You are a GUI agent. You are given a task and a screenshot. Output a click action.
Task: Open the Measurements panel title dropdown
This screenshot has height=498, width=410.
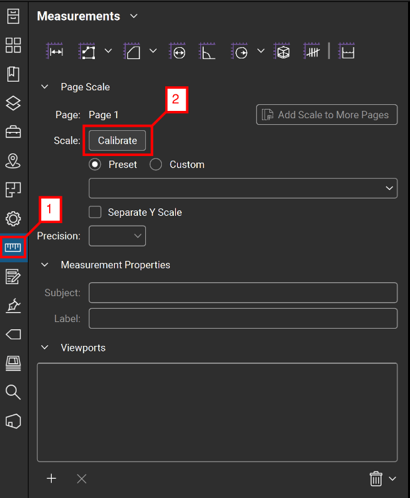click(134, 16)
